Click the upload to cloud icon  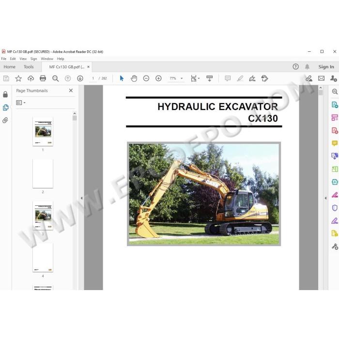tap(31, 78)
